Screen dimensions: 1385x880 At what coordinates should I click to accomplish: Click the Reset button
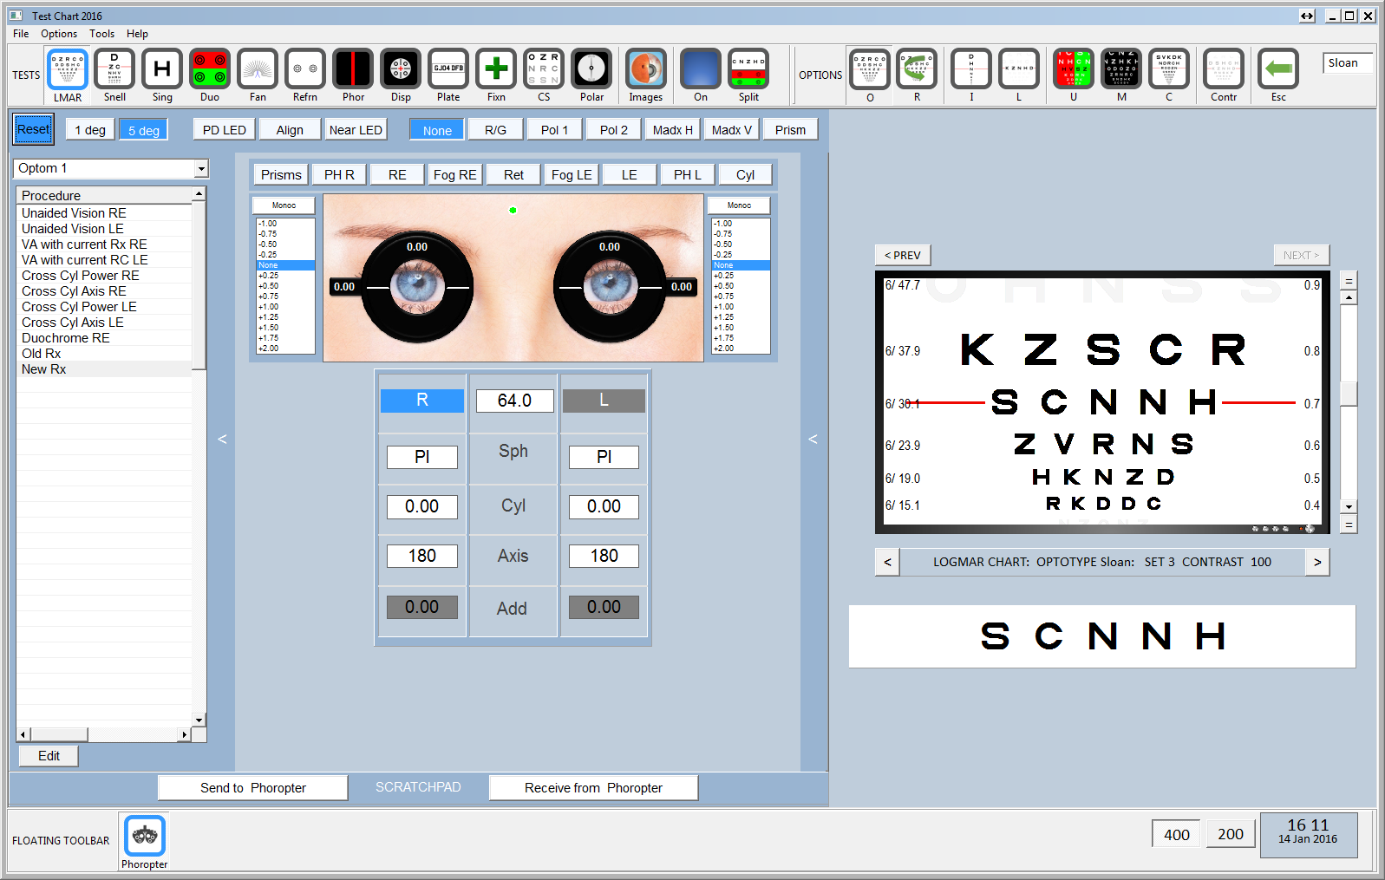coord(34,129)
